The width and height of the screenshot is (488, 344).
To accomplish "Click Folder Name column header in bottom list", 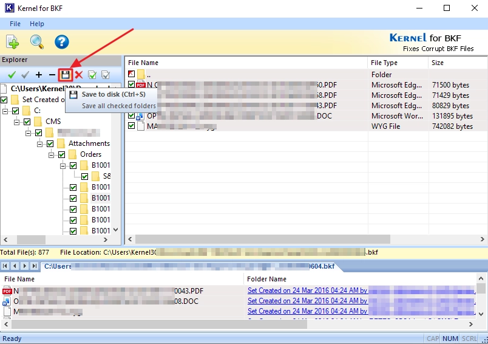I will click(360, 279).
